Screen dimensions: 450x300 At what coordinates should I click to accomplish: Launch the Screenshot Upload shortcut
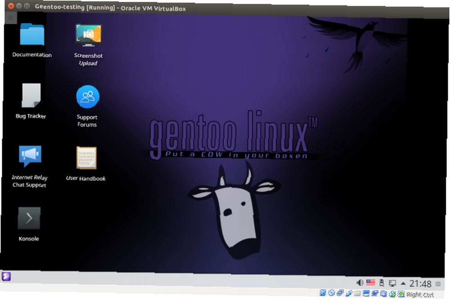click(x=88, y=35)
